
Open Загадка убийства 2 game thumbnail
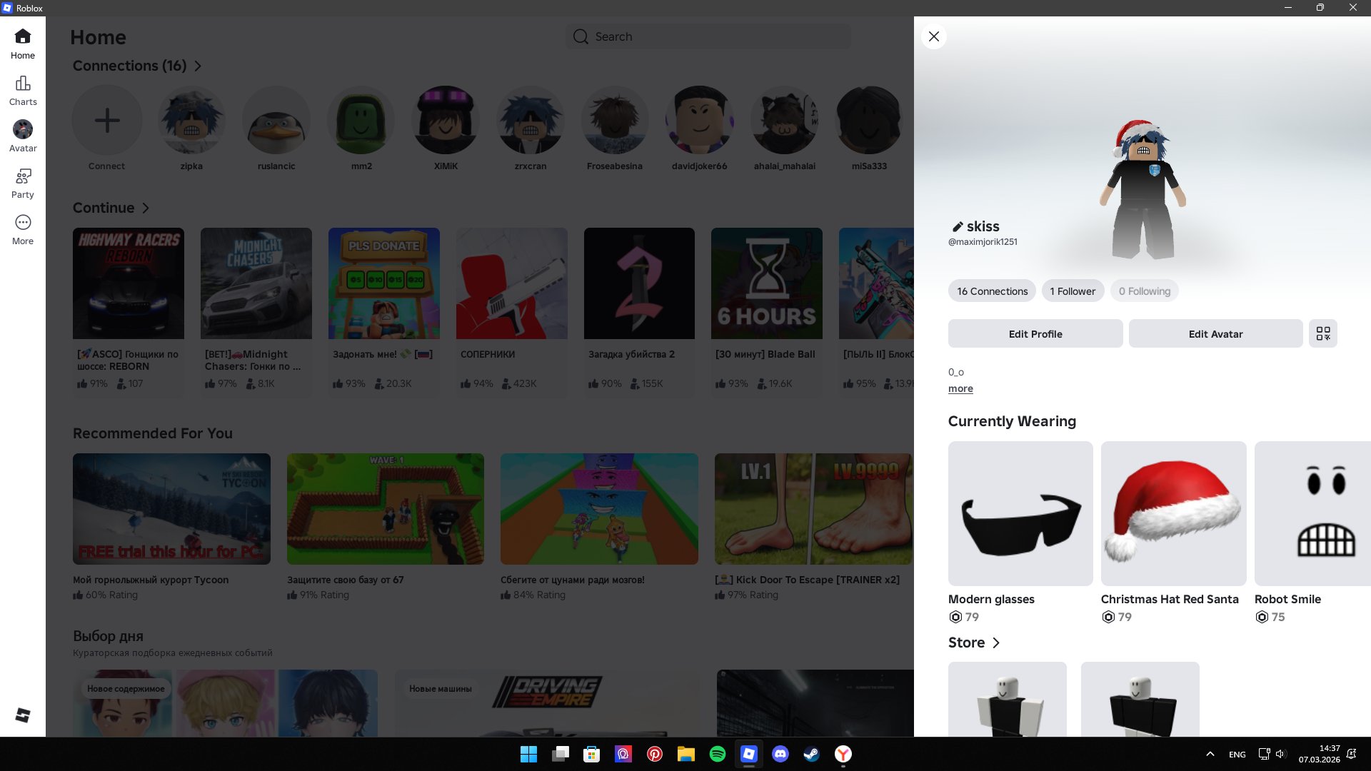pyautogui.click(x=639, y=283)
